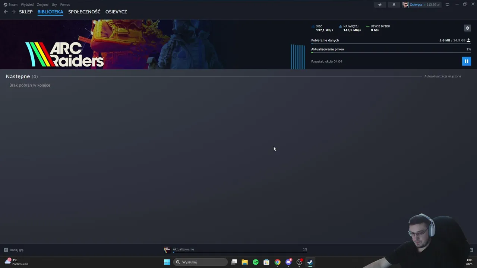Open Discord from the taskbar
The width and height of the screenshot is (477, 268).
click(288, 262)
